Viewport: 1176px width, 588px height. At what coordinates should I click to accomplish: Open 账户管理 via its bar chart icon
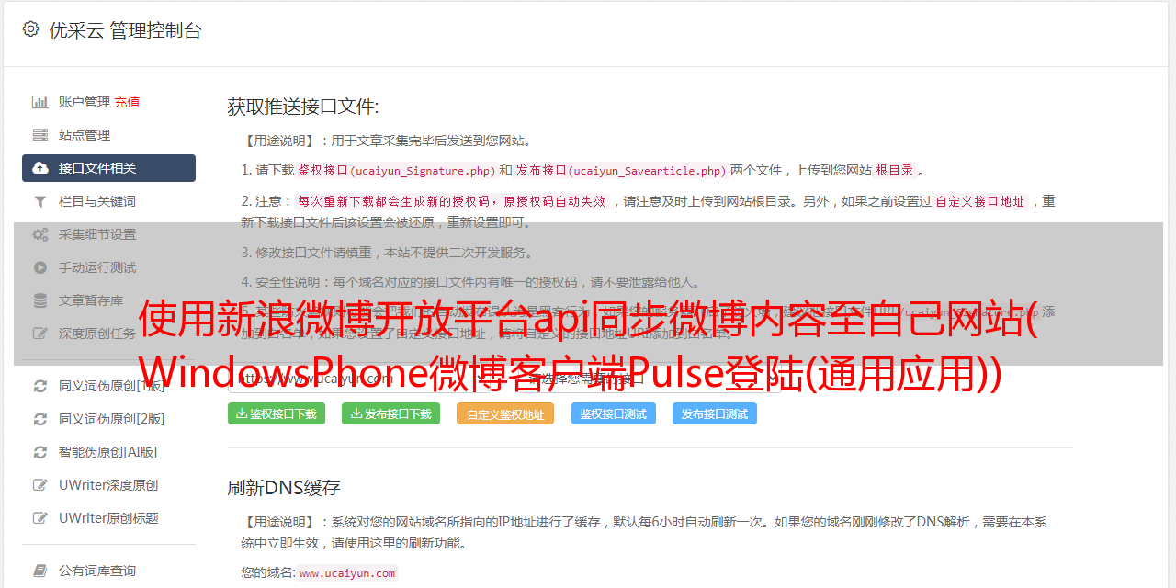point(40,102)
